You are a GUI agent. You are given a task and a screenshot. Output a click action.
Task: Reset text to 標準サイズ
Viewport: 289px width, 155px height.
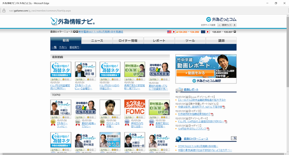point(227,25)
